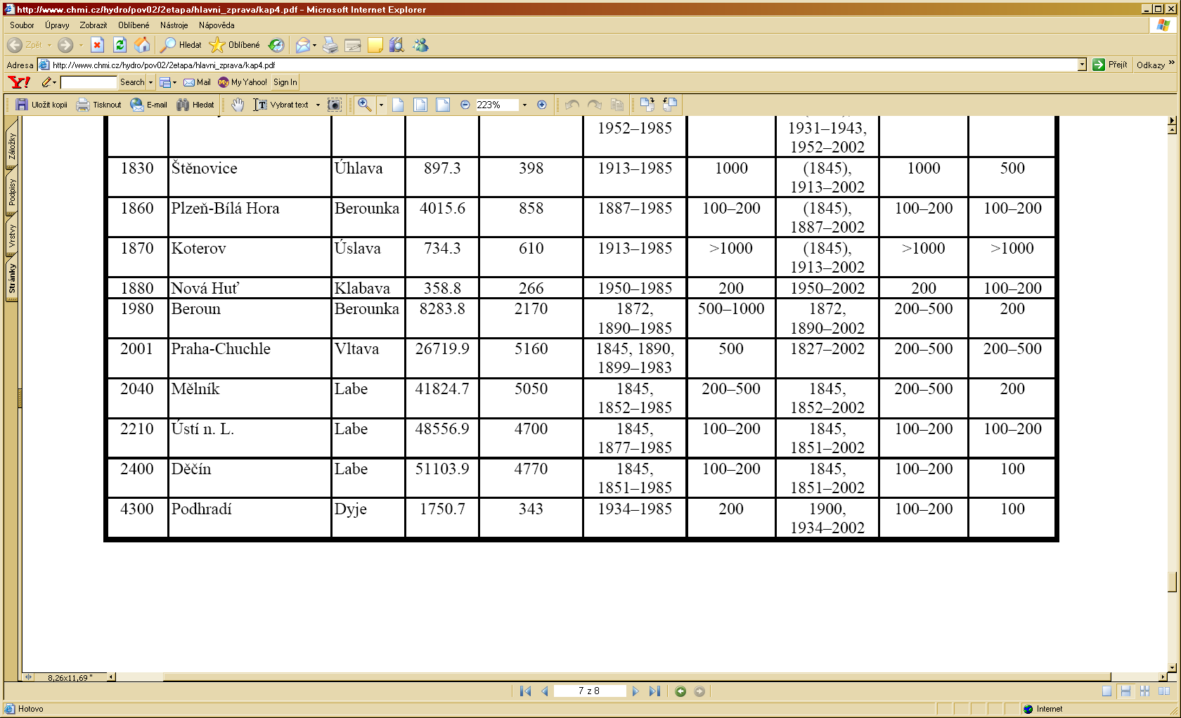Switch to Single Page layout
The height and width of the screenshot is (718, 1181).
[1107, 691]
